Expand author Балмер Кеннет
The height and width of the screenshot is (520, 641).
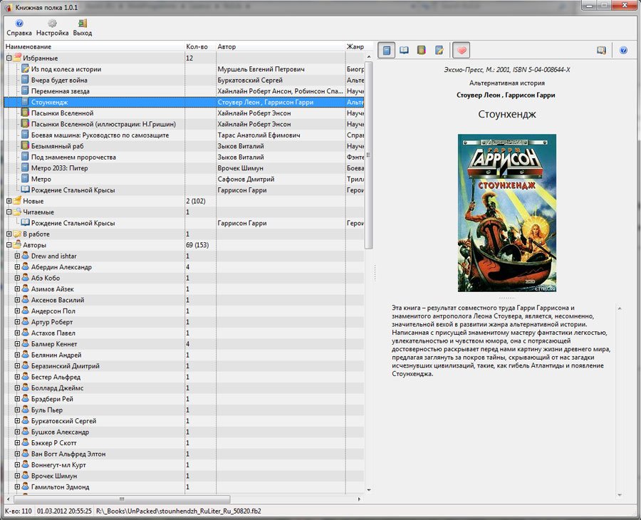17,344
